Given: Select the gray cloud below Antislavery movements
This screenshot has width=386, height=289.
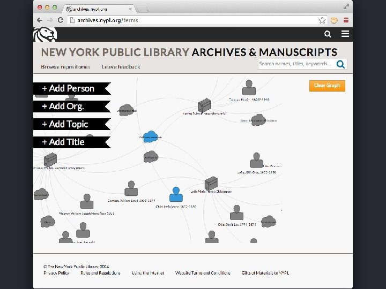Looking at the screenshot, I should [151, 157].
